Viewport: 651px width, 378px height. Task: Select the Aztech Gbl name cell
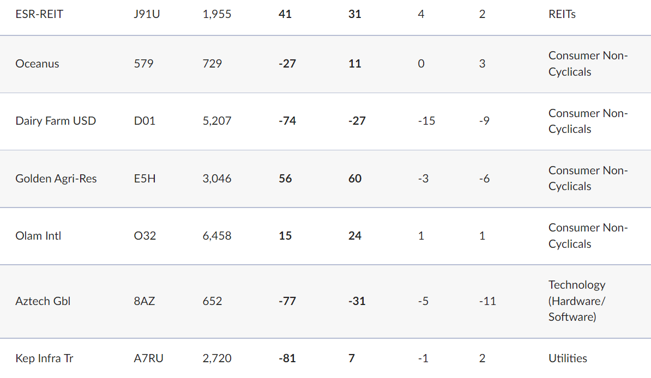[43, 301]
